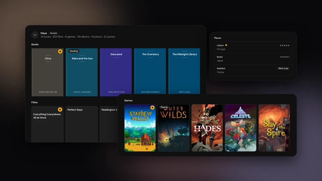This screenshot has width=322, height=181.
Task: Open the Everything Everywhere All at Once film card
Action: coord(47,124)
